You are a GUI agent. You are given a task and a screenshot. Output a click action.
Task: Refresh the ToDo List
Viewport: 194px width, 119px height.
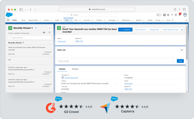[182, 50]
